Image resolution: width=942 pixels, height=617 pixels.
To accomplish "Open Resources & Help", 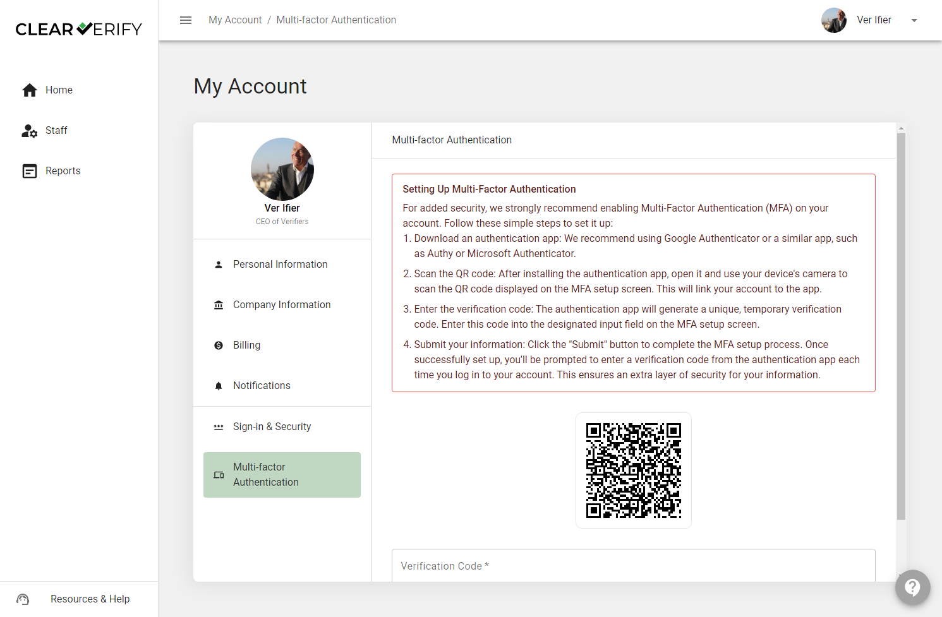I will (x=79, y=599).
